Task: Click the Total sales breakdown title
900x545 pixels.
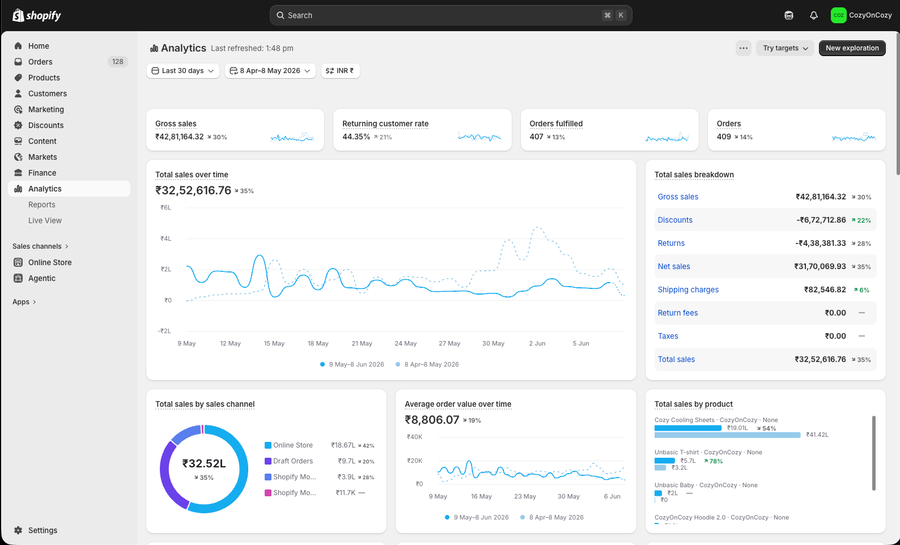Action: click(x=694, y=175)
